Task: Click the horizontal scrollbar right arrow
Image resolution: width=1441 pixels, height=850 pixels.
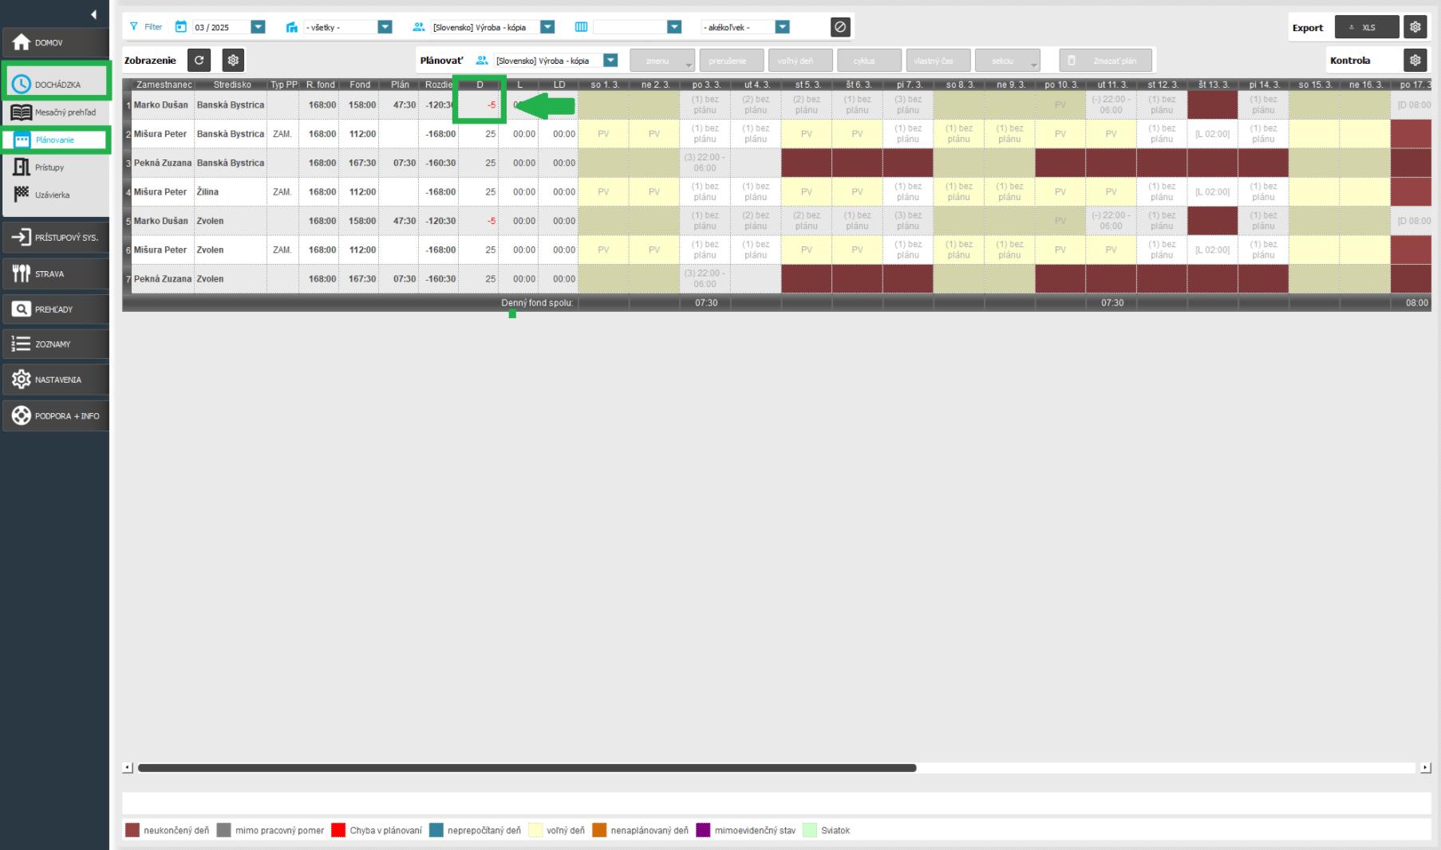Action: coord(1426,768)
